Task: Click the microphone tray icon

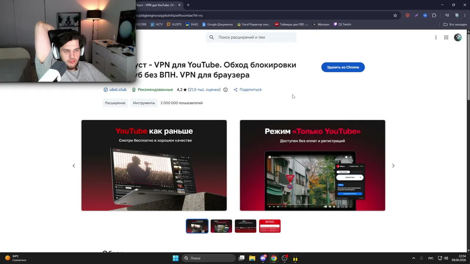Action: click(422, 258)
